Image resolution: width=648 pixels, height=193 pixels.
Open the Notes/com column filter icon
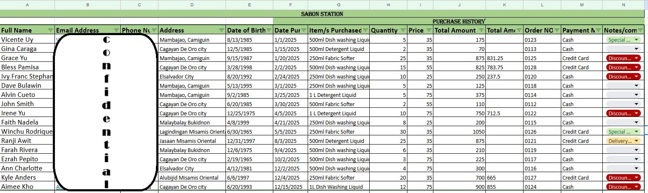pos(640,30)
